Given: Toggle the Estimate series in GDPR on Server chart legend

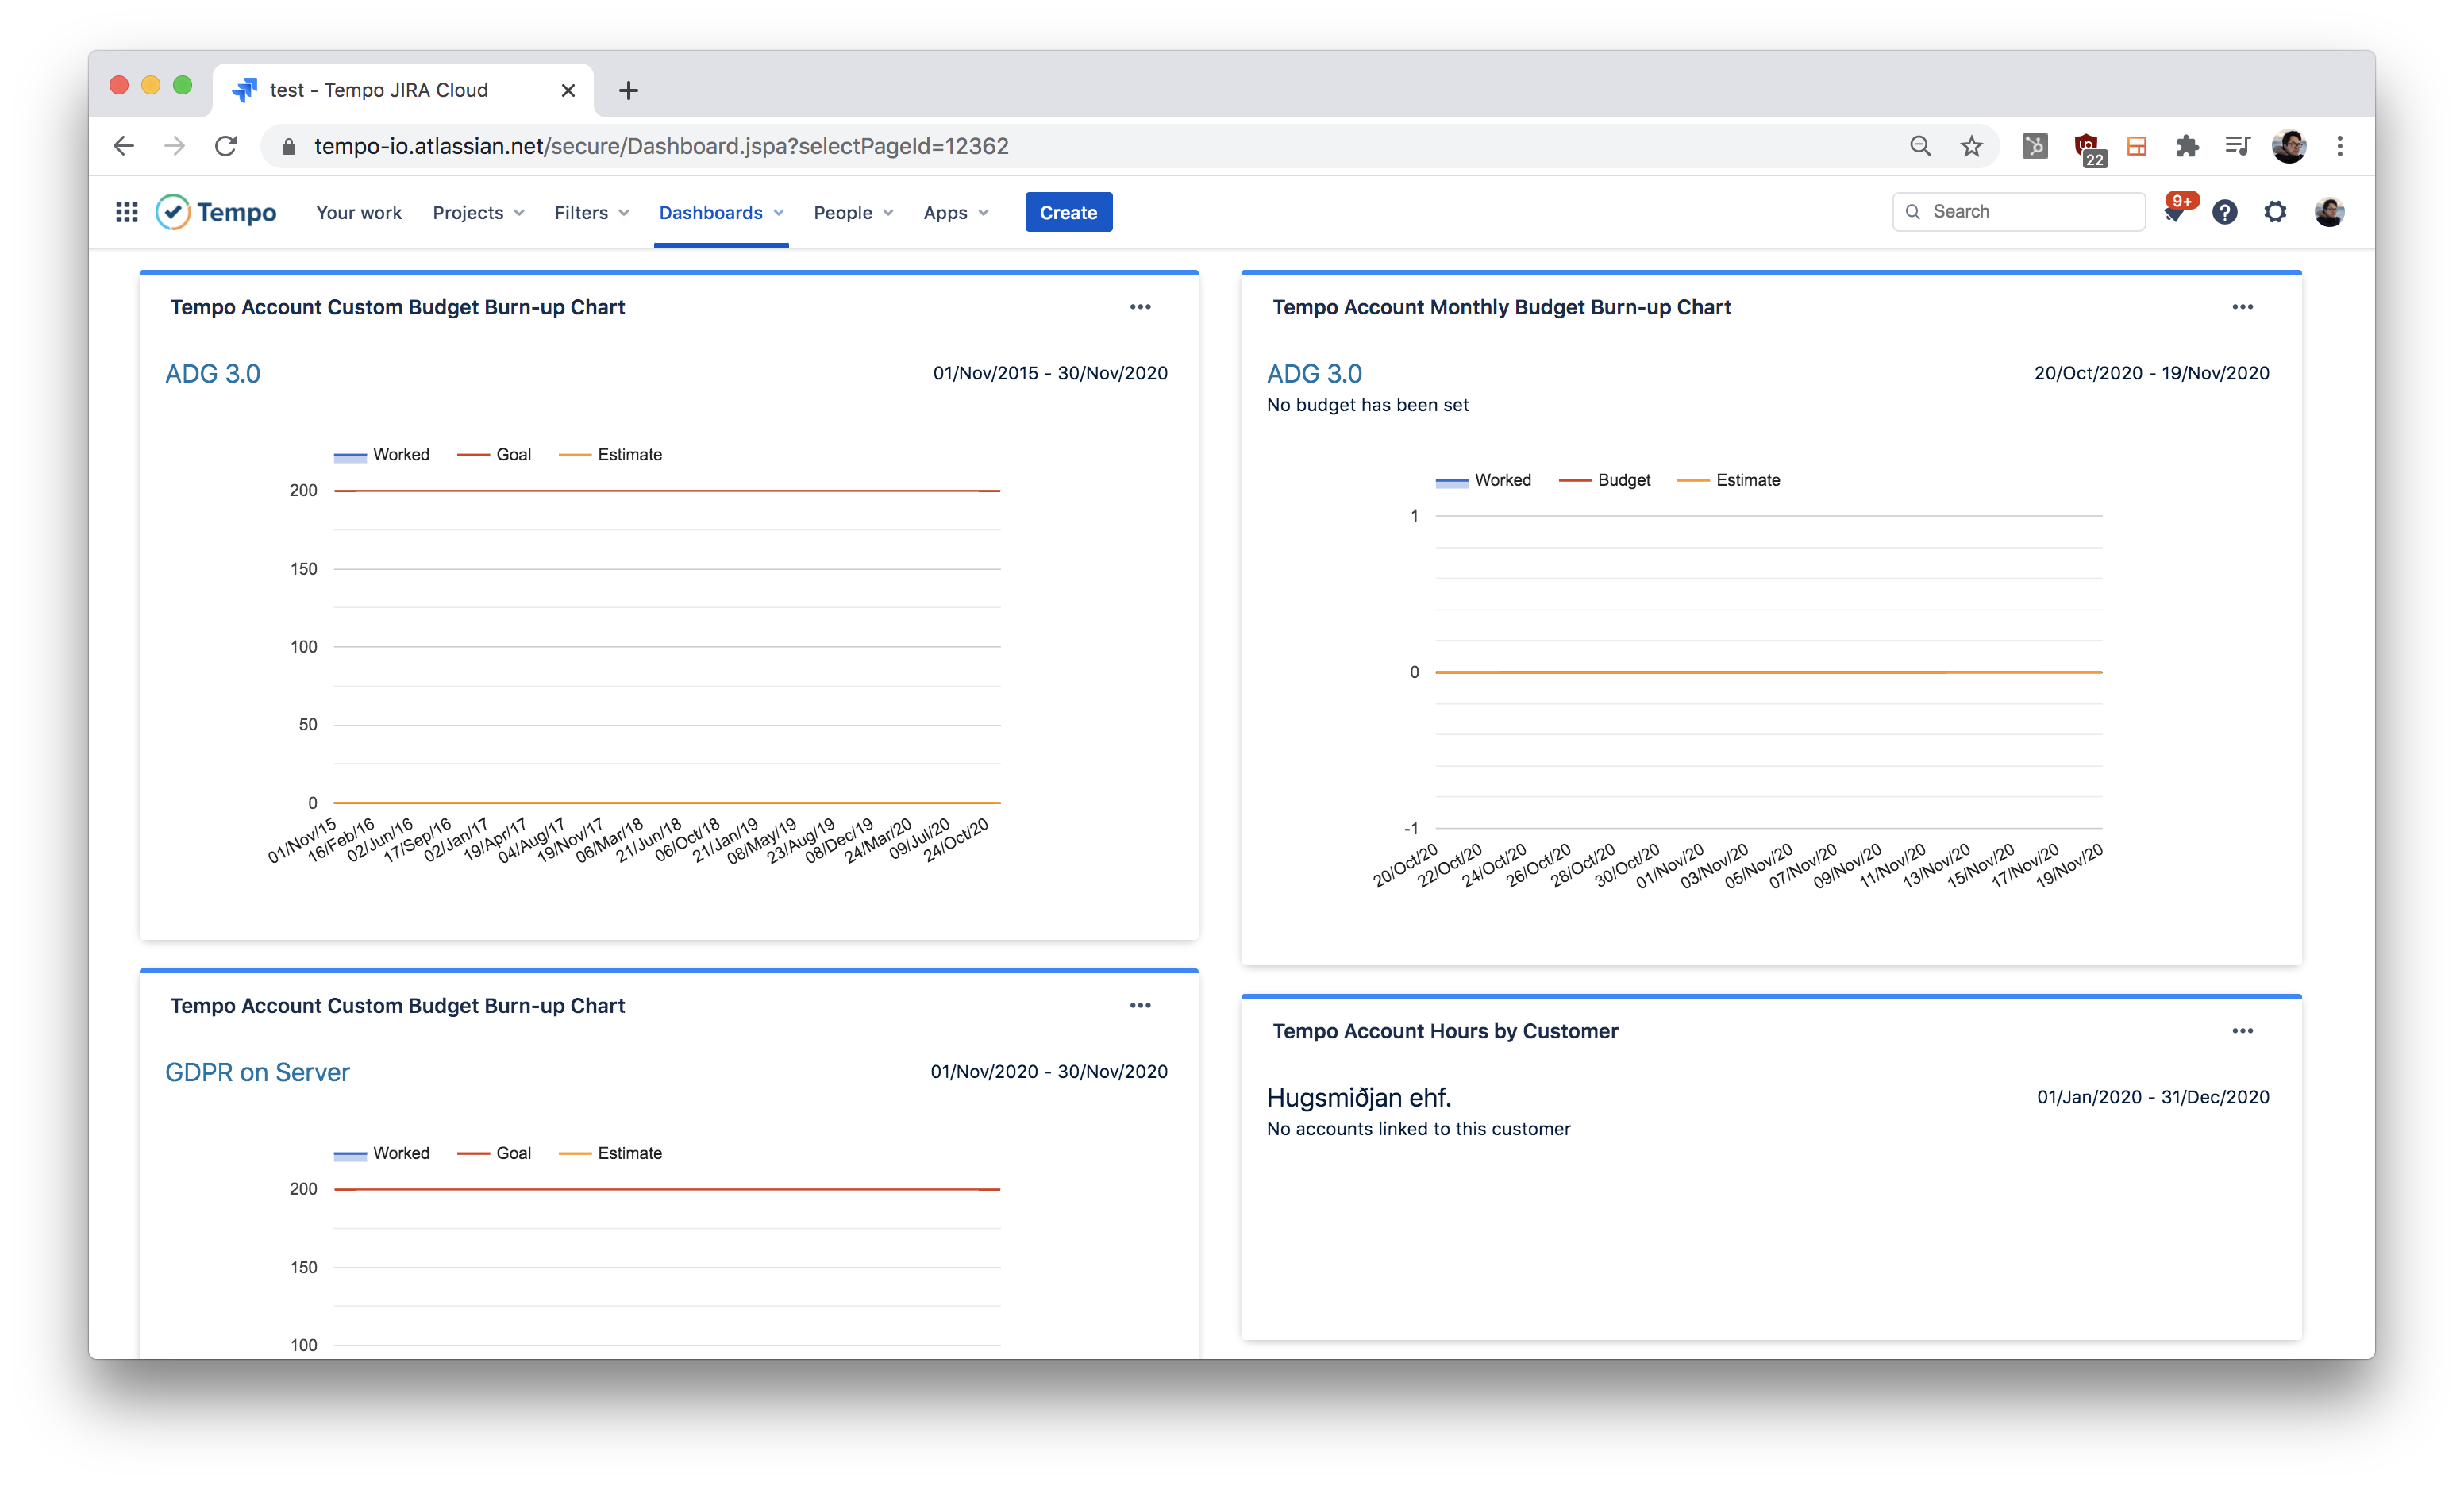Looking at the screenshot, I should click(x=611, y=1153).
